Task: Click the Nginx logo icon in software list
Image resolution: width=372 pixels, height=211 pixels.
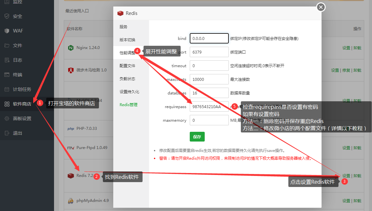Action: [x=71, y=48]
